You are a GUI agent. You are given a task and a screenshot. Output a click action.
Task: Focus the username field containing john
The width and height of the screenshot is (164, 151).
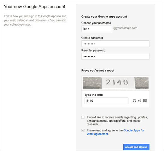pos(97,29)
